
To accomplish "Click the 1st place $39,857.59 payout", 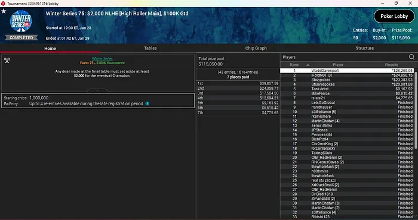I will coord(269,84).
